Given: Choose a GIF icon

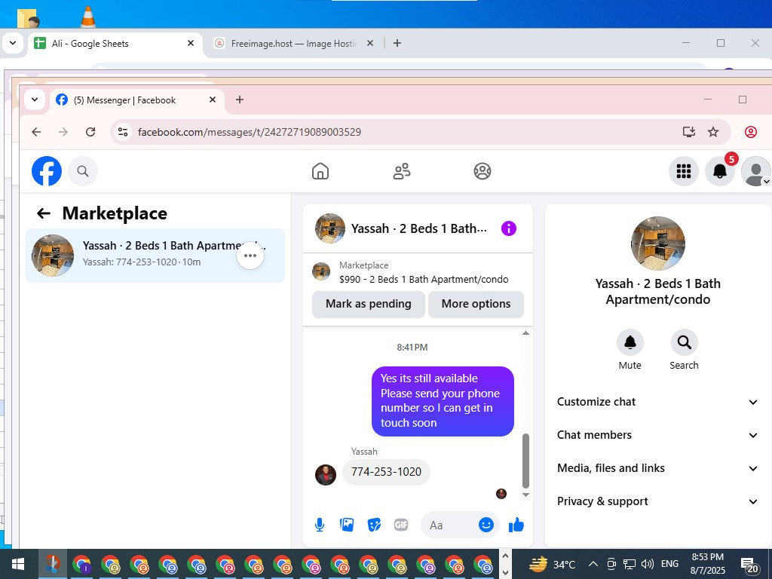Looking at the screenshot, I should [401, 525].
